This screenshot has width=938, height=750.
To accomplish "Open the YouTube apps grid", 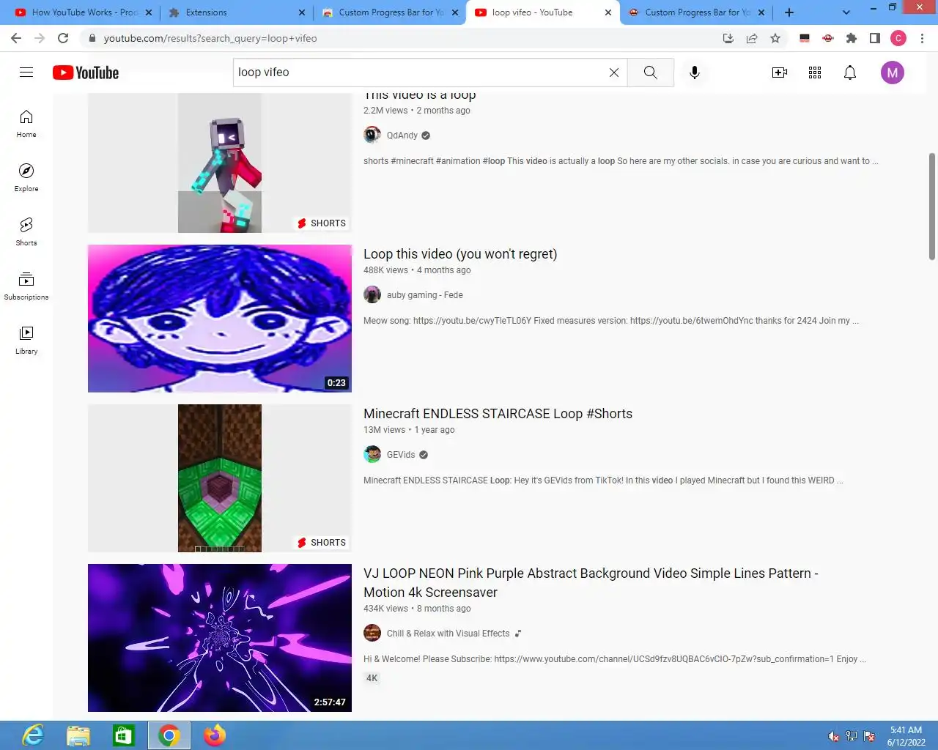I will (815, 73).
